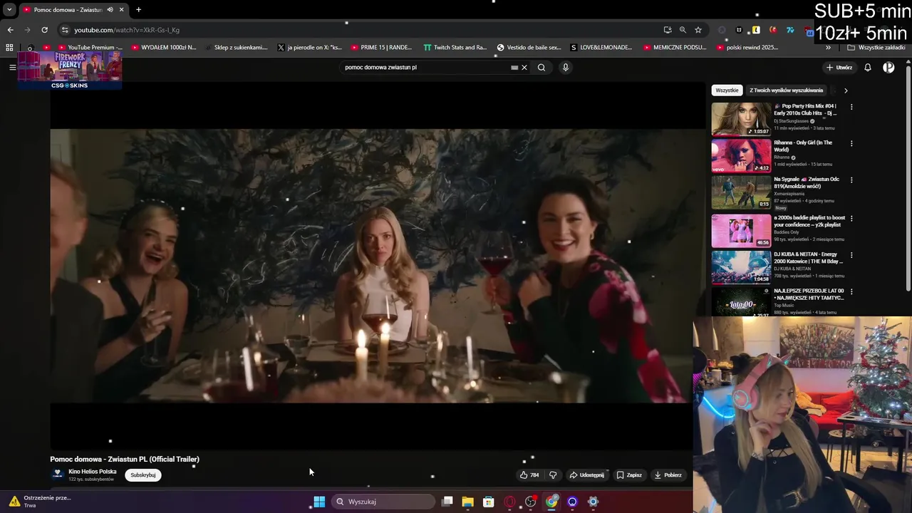Open LOVE&LEMONADE bookmark
Viewport: 912px width, 513px height.
point(601,48)
